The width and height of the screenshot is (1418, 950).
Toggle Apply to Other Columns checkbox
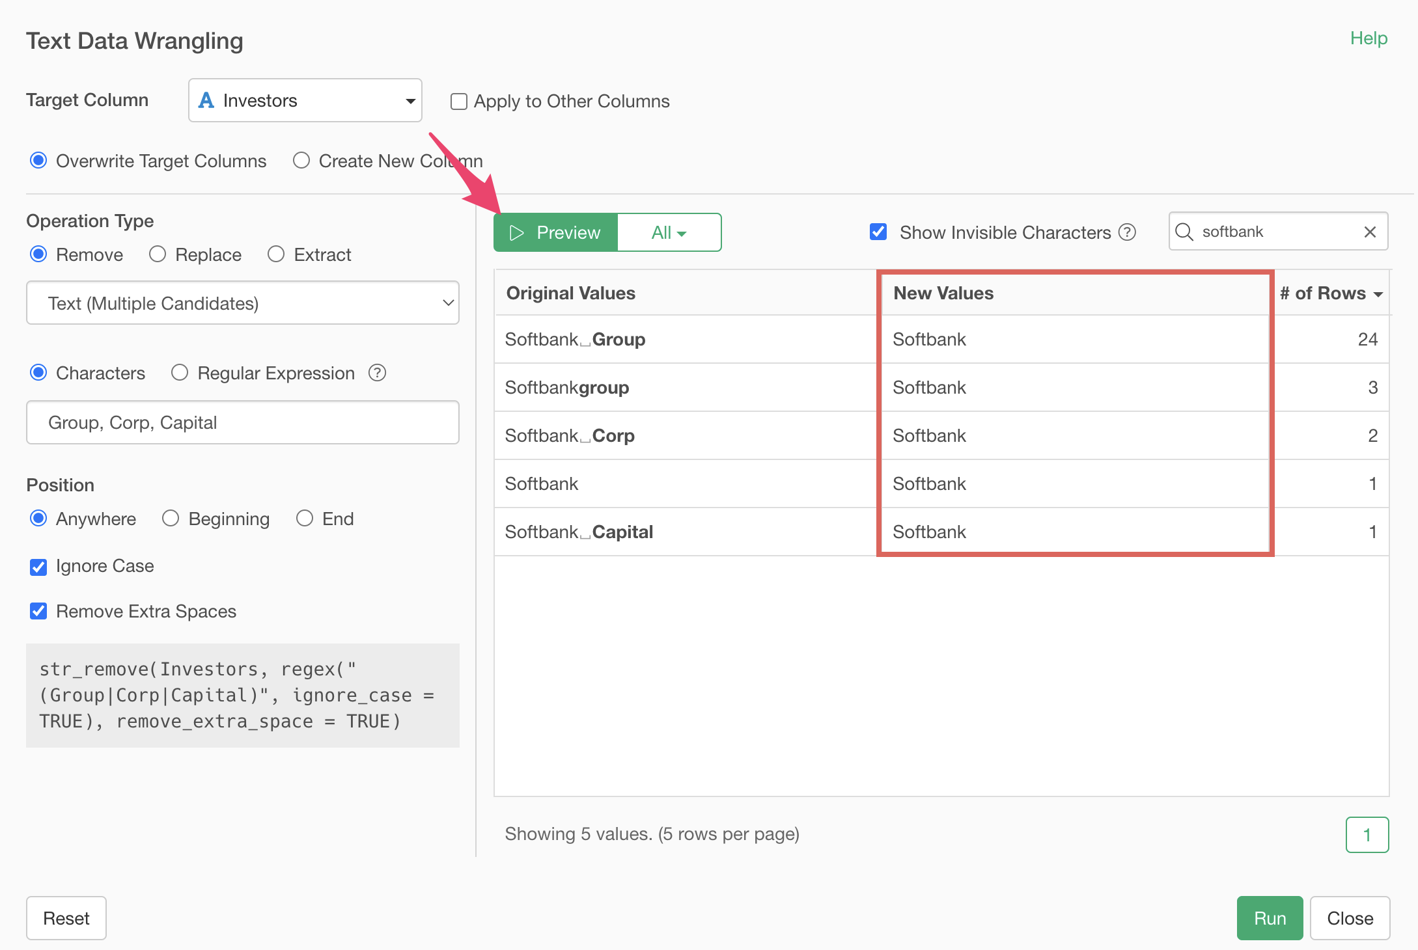point(459,102)
